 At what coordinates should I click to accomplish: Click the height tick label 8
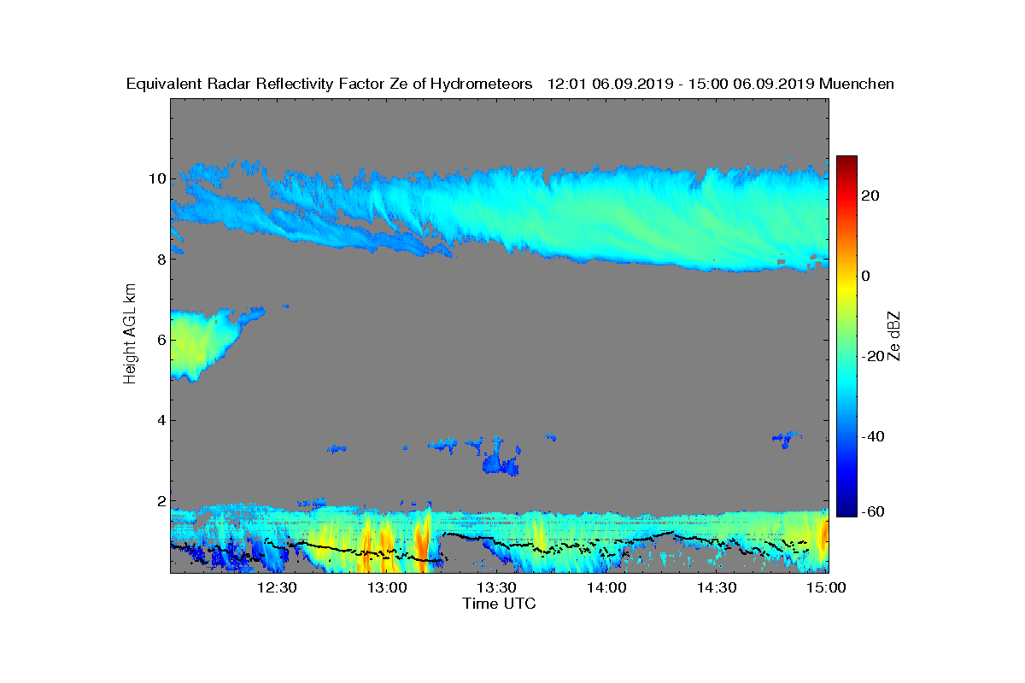[x=160, y=259]
